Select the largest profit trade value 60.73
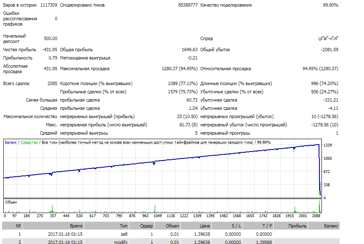364x244 pixels. [192, 100]
